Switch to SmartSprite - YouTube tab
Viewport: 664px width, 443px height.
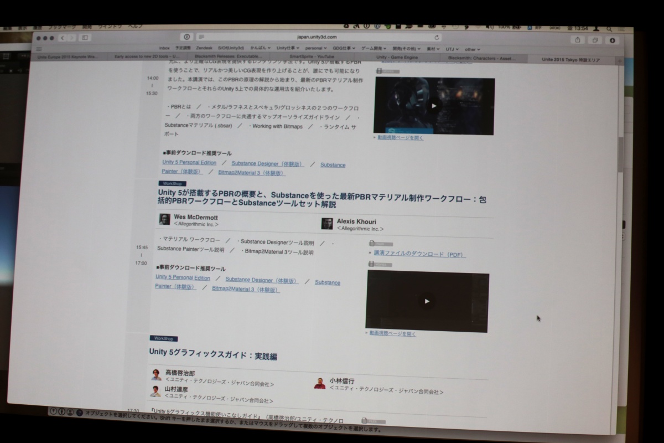click(311, 56)
